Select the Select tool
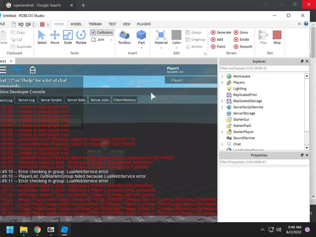The width and height of the screenshot is (316, 237). point(42,37)
